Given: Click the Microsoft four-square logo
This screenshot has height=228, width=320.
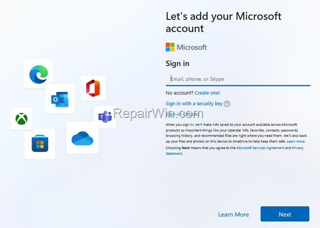Looking at the screenshot, I should pyautogui.click(x=170, y=47).
